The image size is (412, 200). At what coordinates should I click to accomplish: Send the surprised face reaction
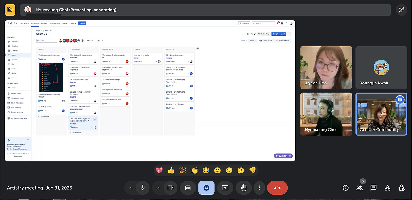[217, 170]
